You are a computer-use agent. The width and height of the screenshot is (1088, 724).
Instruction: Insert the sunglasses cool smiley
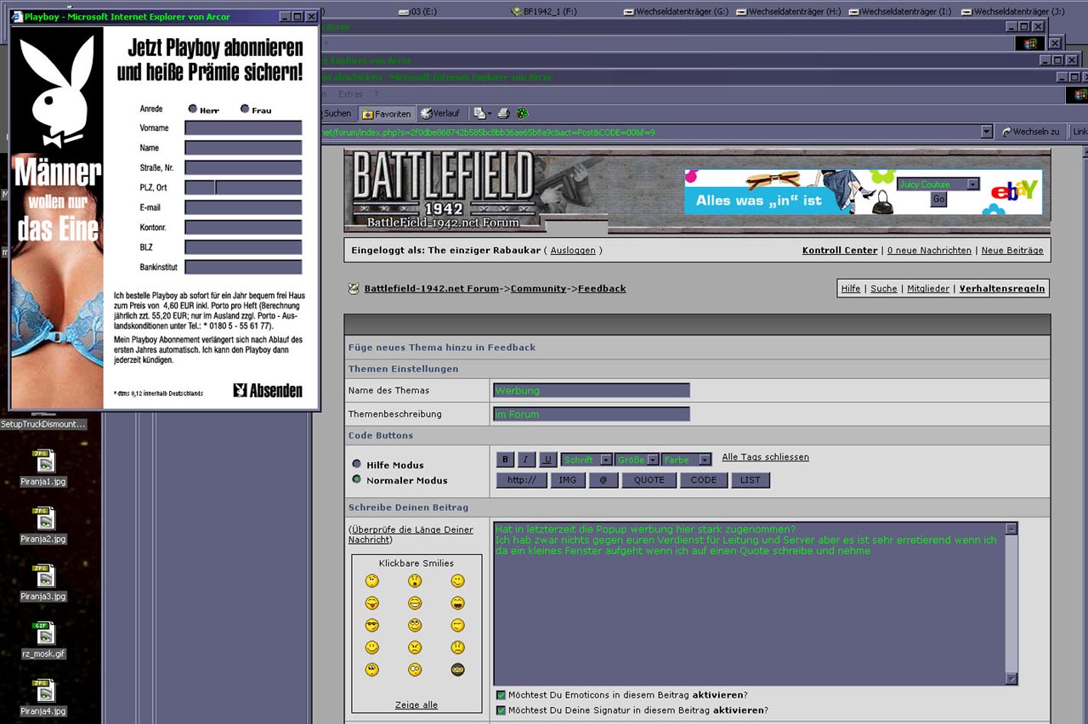[x=372, y=625]
